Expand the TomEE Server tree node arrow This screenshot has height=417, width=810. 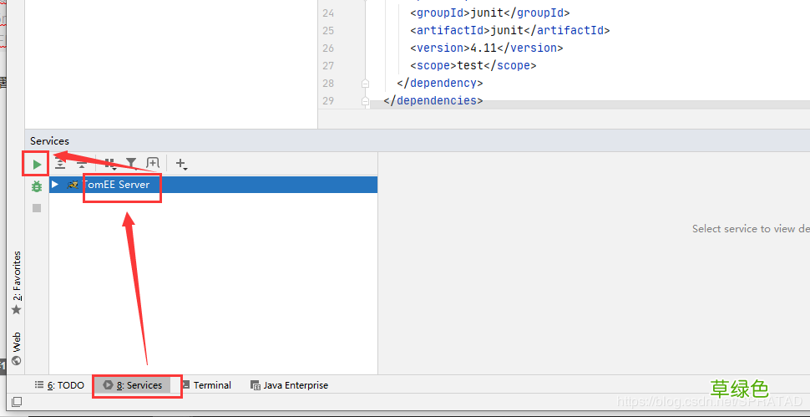(x=55, y=184)
